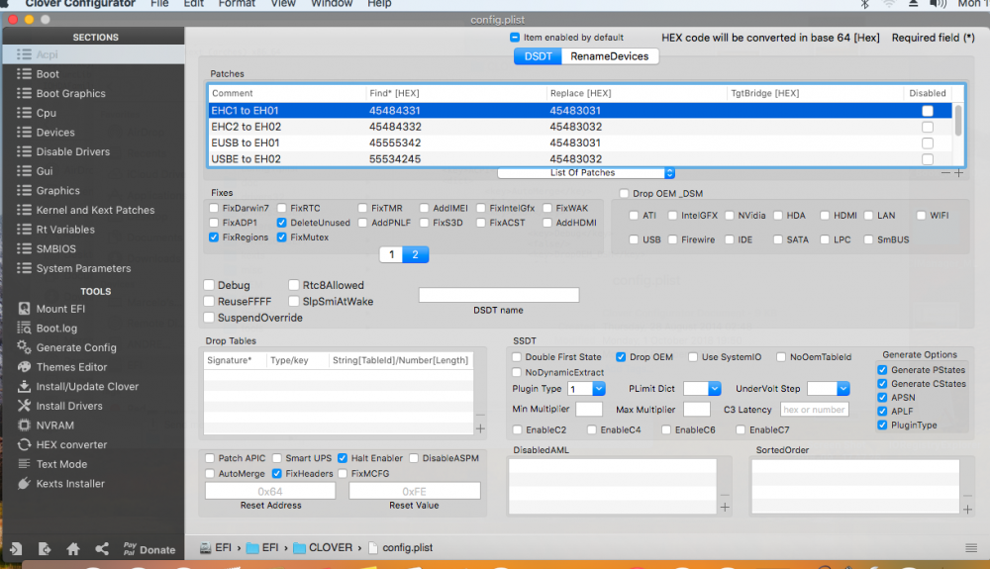The image size is (990, 569).
Task: Enable Drop OEM _DSM checkbox
Action: (x=624, y=194)
